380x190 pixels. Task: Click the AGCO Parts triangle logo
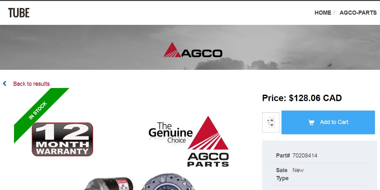click(x=208, y=141)
